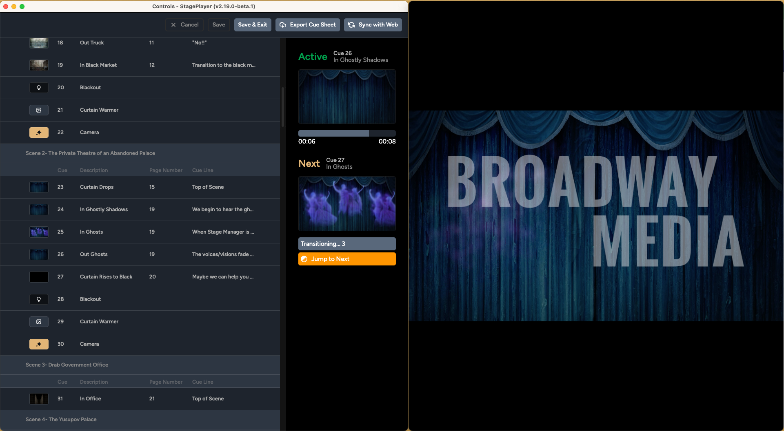This screenshot has width=784, height=431.
Task: Click Top of Scene line for cue 31
Action: pos(208,399)
